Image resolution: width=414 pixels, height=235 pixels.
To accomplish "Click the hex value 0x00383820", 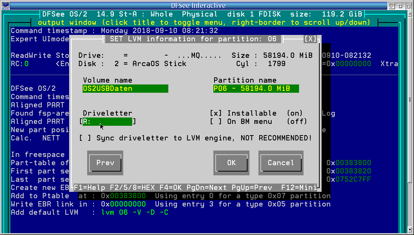I will [349, 171].
